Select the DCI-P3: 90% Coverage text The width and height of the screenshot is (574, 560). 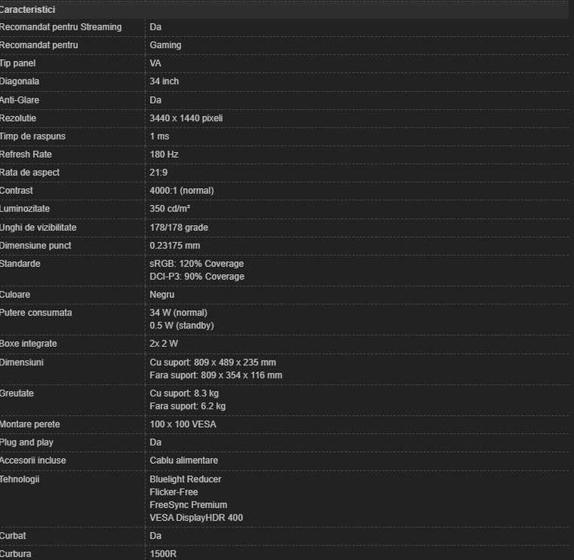tap(196, 276)
